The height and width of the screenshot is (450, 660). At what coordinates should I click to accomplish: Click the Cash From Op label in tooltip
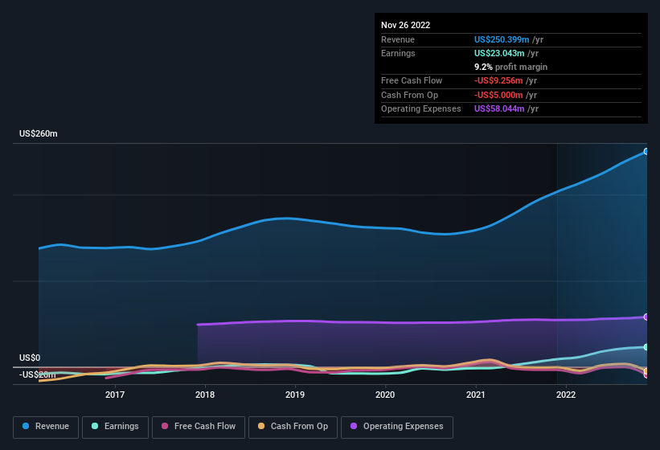click(409, 95)
